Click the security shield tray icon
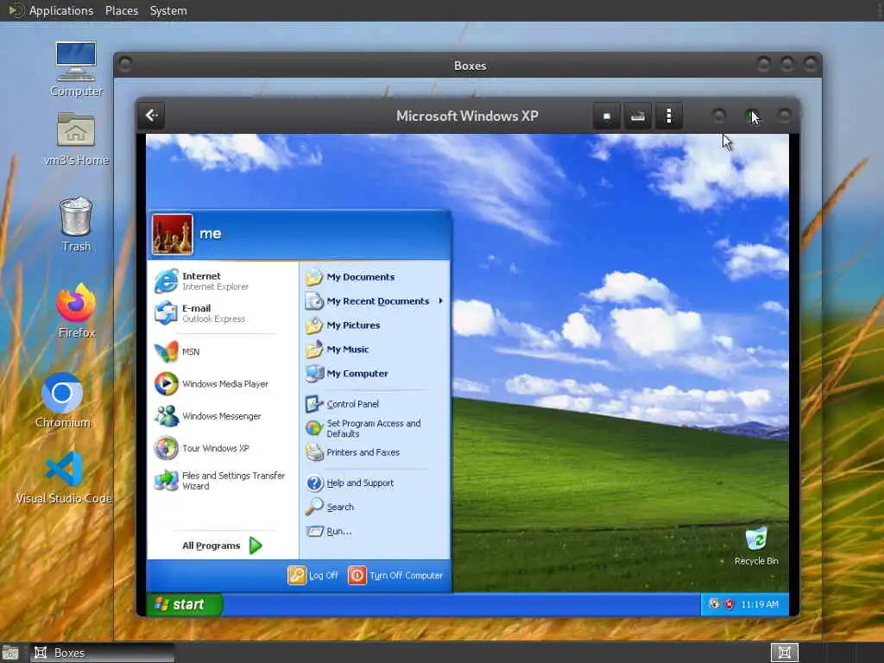The height and width of the screenshot is (663, 884). 729,604
